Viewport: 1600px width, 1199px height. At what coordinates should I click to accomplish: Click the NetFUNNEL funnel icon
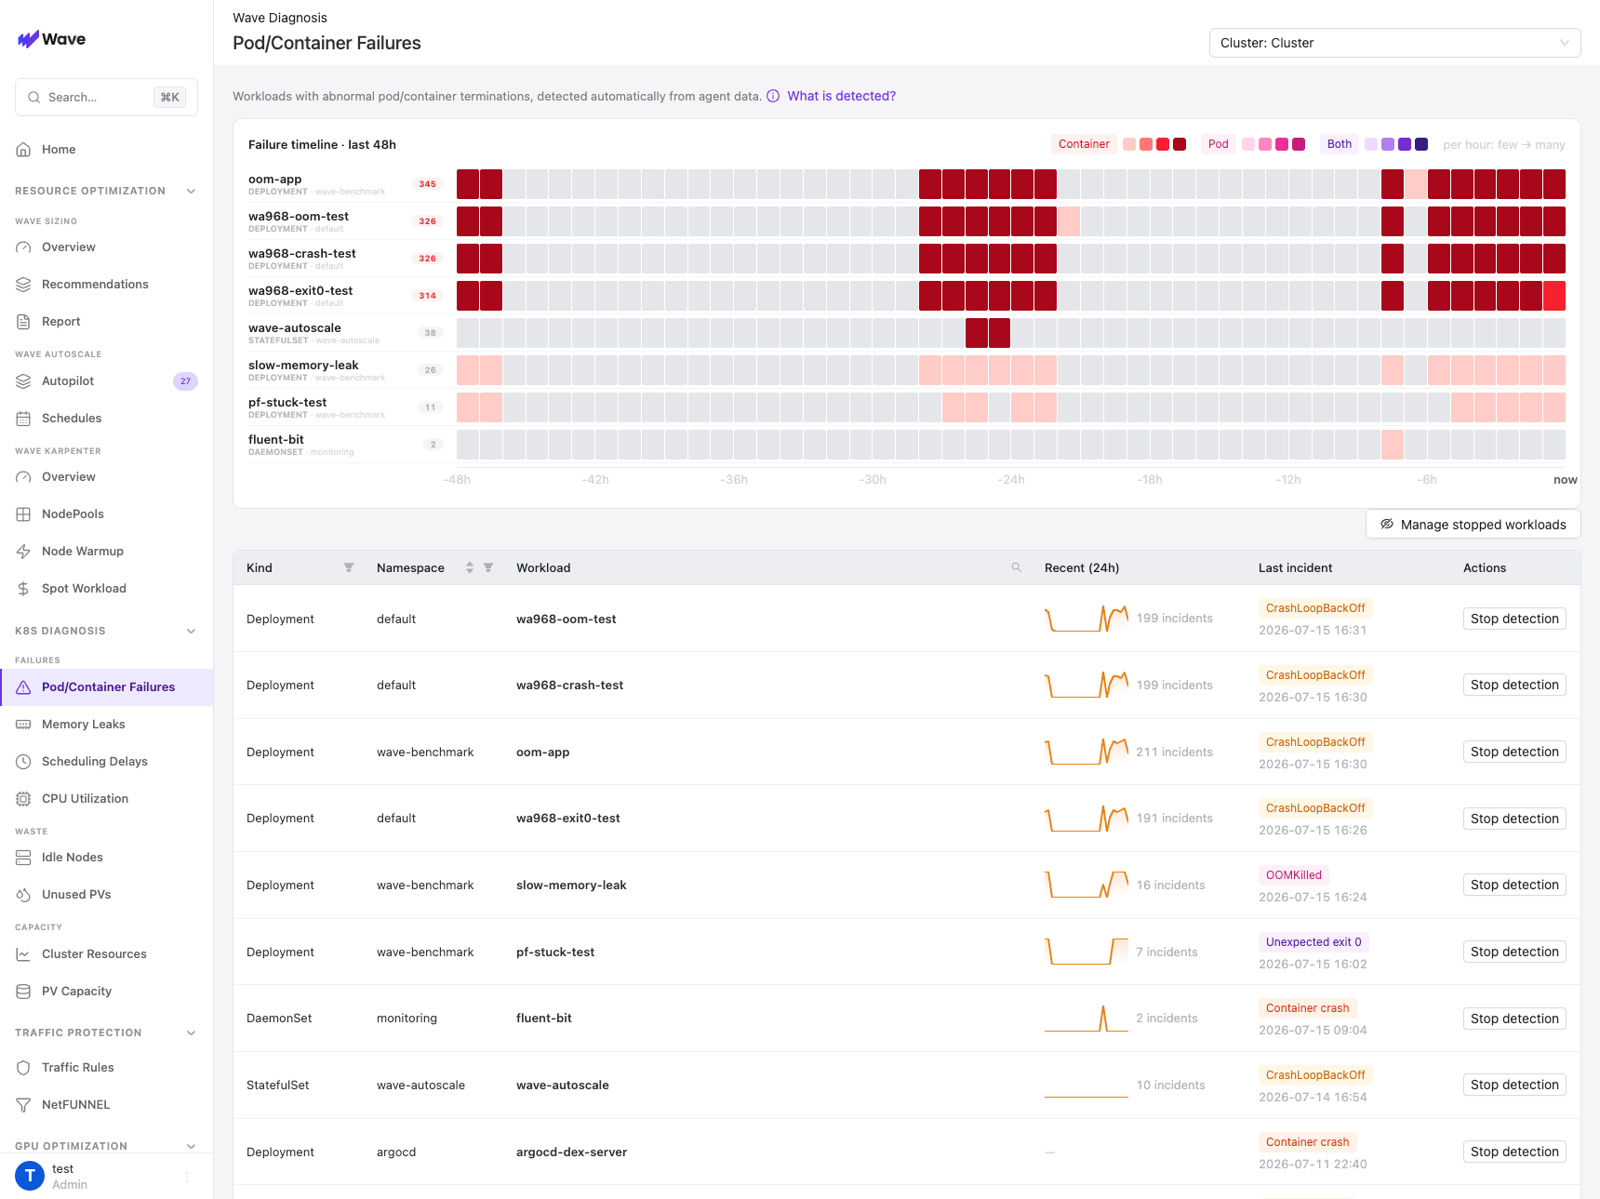point(23,1105)
